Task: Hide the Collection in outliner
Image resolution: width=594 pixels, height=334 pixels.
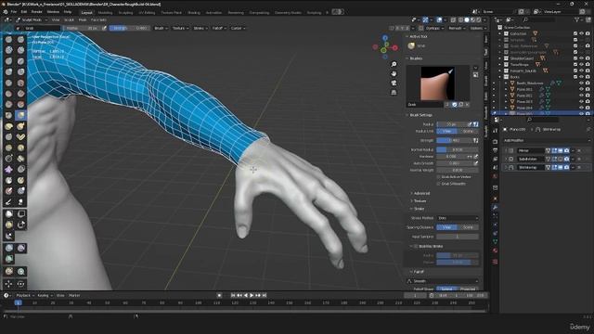Action: point(582,33)
